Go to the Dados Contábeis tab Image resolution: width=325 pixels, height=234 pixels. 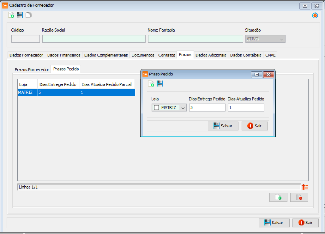point(245,55)
